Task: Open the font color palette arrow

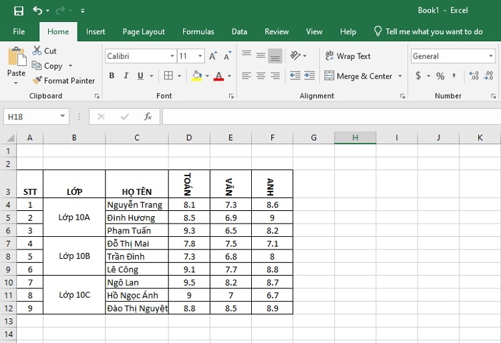Action: [x=229, y=76]
